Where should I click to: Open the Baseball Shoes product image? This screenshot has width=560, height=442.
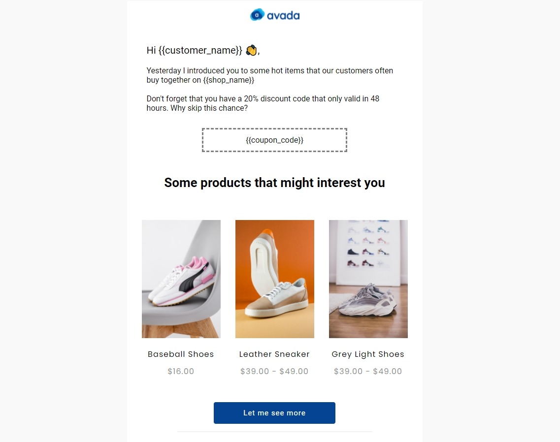(181, 279)
